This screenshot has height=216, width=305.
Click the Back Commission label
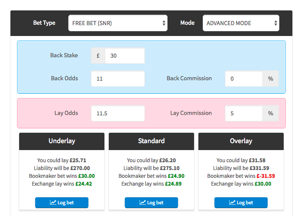click(x=189, y=78)
